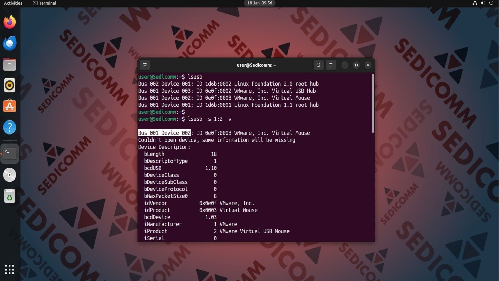This screenshot has width=499, height=281.
Task: Click the Terminal dock icon
Action: pos(10,154)
